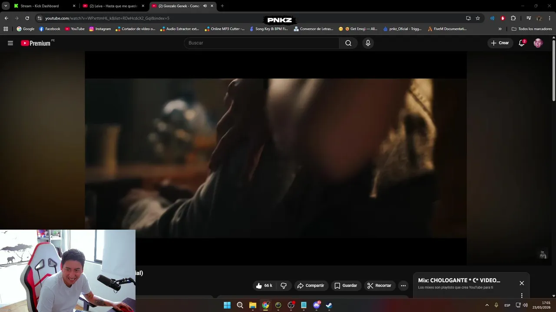Image resolution: width=556 pixels, height=312 pixels.
Task: Open the Extensions puzzle menu
Action: tap(513, 18)
